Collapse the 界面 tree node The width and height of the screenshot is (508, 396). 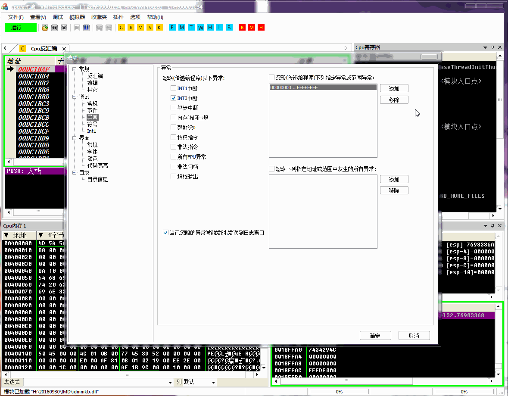point(75,138)
